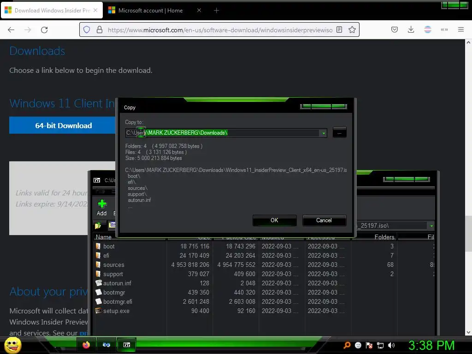Image resolution: width=472 pixels, height=354 pixels.
Task: Select the sources folder icon in 7-Zip
Action: point(98,265)
